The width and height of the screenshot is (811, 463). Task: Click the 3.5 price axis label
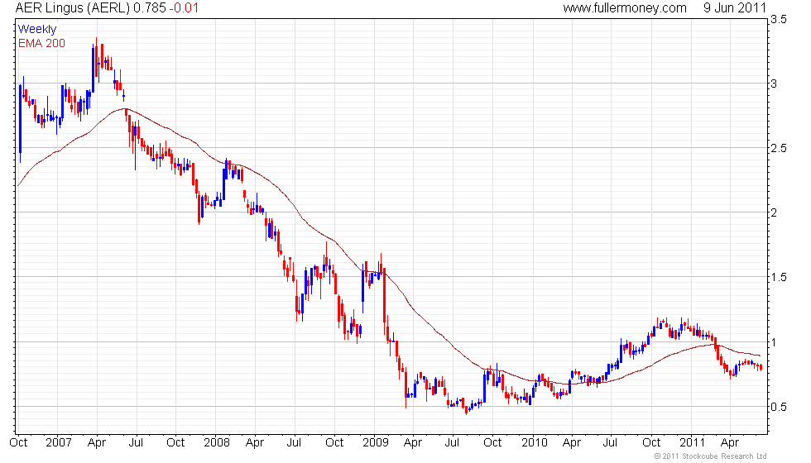[x=779, y=20]
